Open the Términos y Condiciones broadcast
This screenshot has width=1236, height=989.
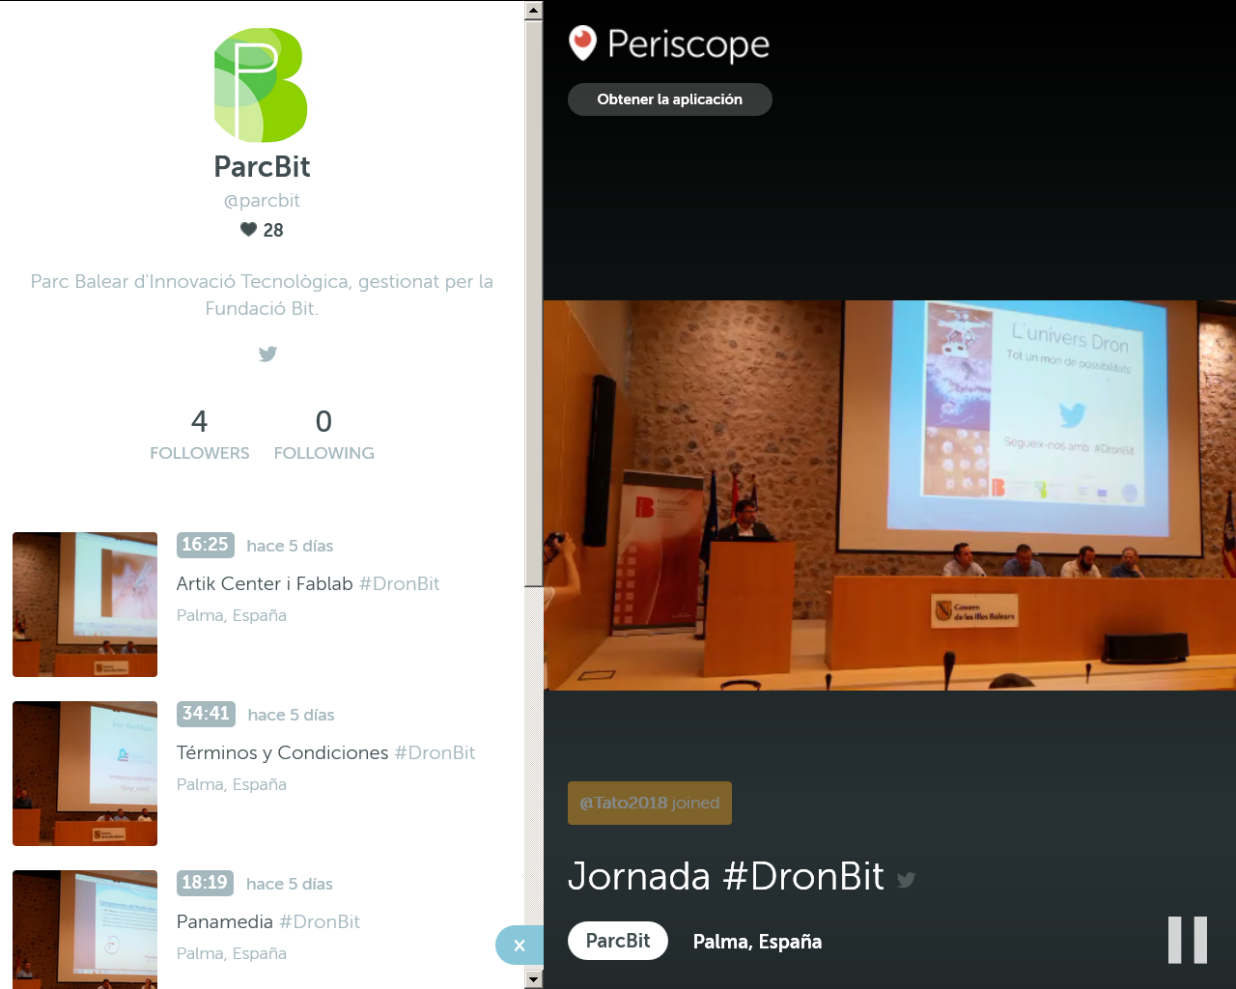click(282, 752)
